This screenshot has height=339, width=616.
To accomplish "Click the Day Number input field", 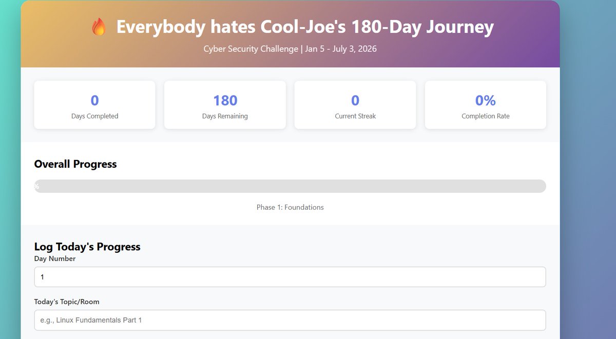I will (x=290, y=277).
